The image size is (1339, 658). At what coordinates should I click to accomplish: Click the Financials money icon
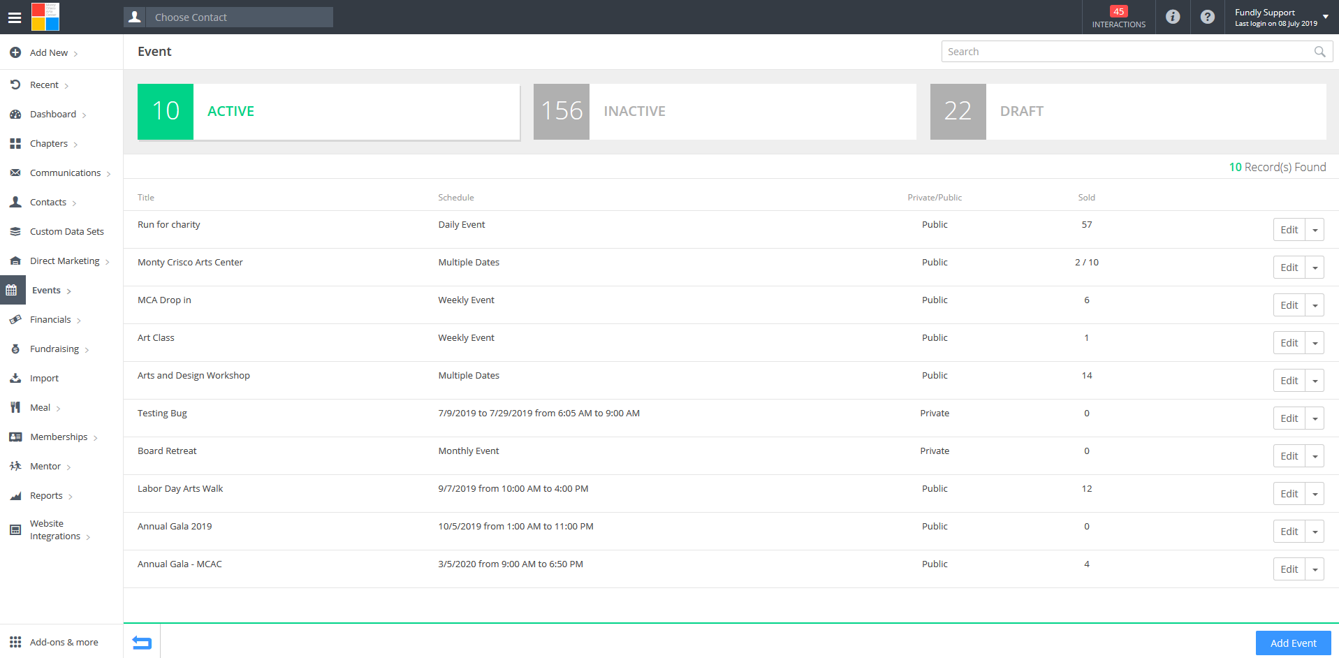tap(15, 319)
